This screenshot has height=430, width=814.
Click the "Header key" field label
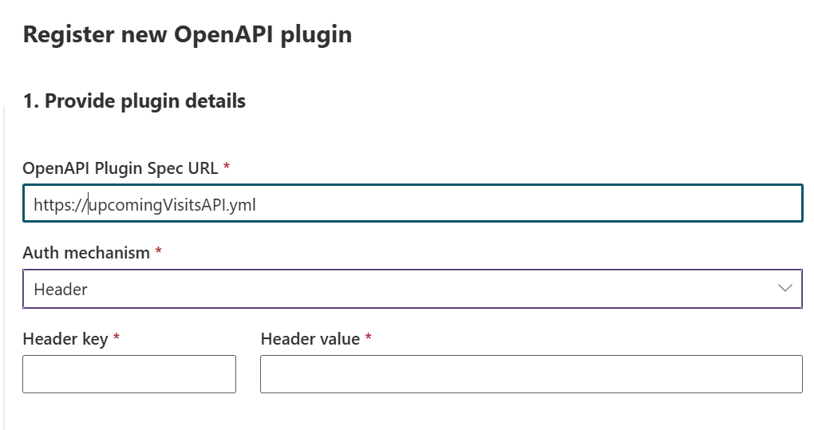pos(65,339)
